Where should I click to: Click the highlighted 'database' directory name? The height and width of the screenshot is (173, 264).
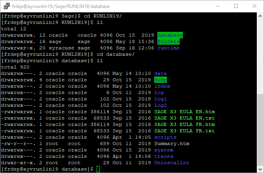click(170, 35)
